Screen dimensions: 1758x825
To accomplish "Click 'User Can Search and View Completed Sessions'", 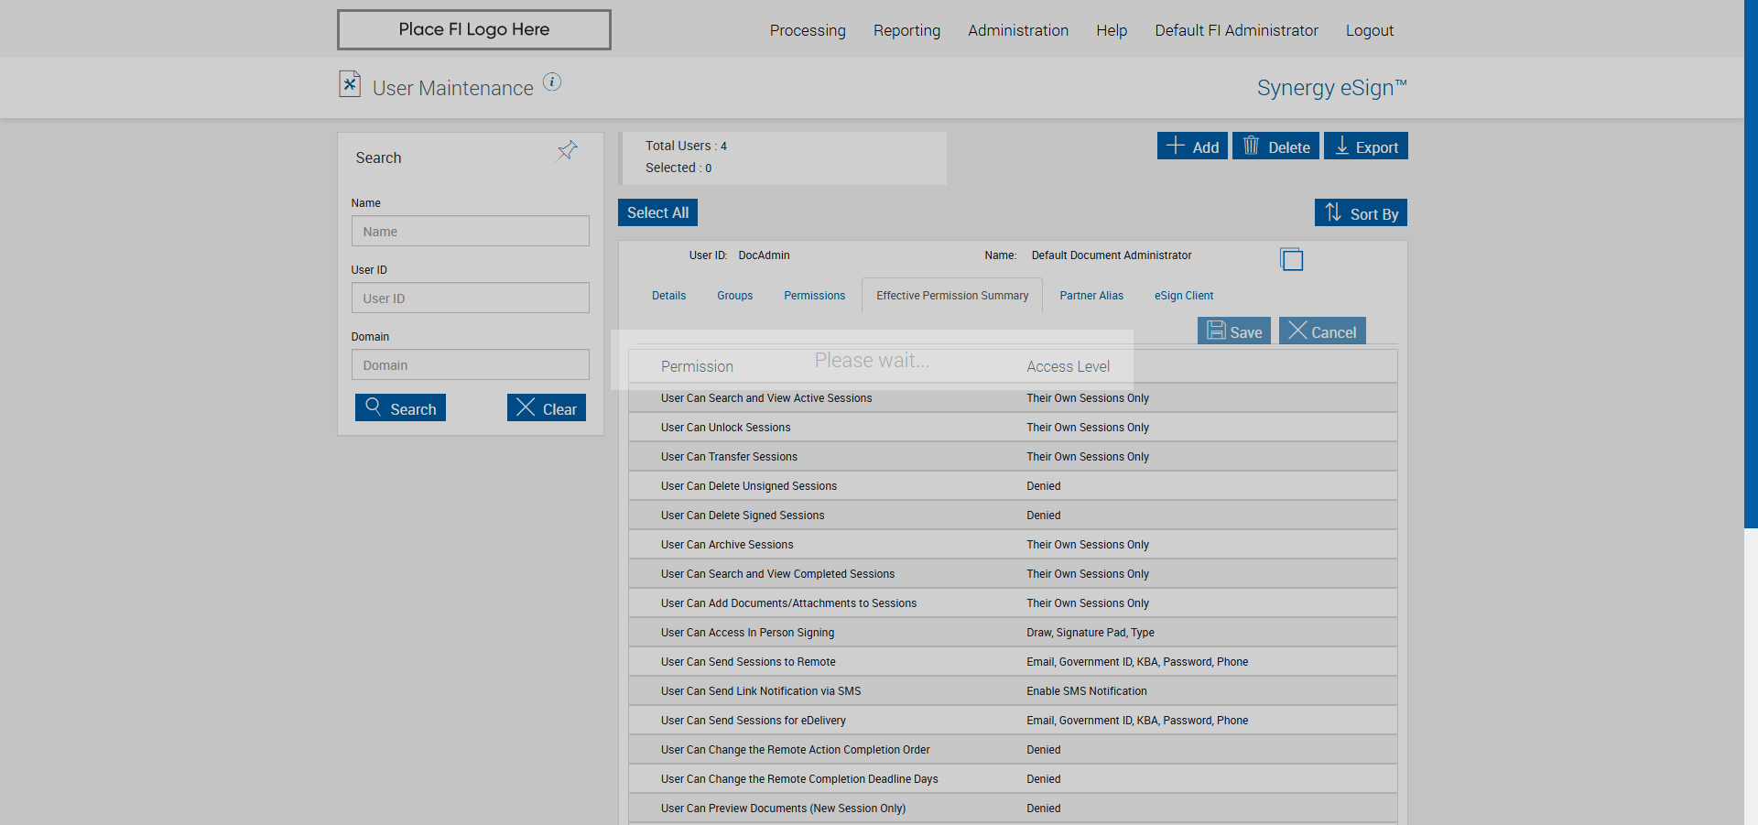I will [x=777, y=574].
